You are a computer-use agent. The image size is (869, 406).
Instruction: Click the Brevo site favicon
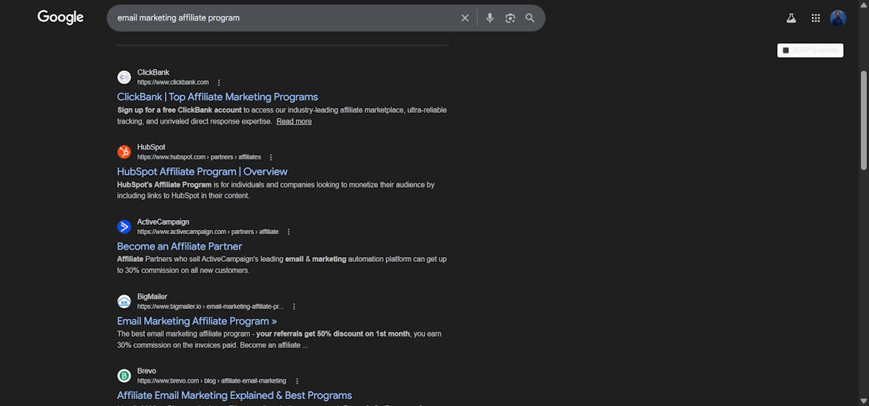click(x=124, y=375)
